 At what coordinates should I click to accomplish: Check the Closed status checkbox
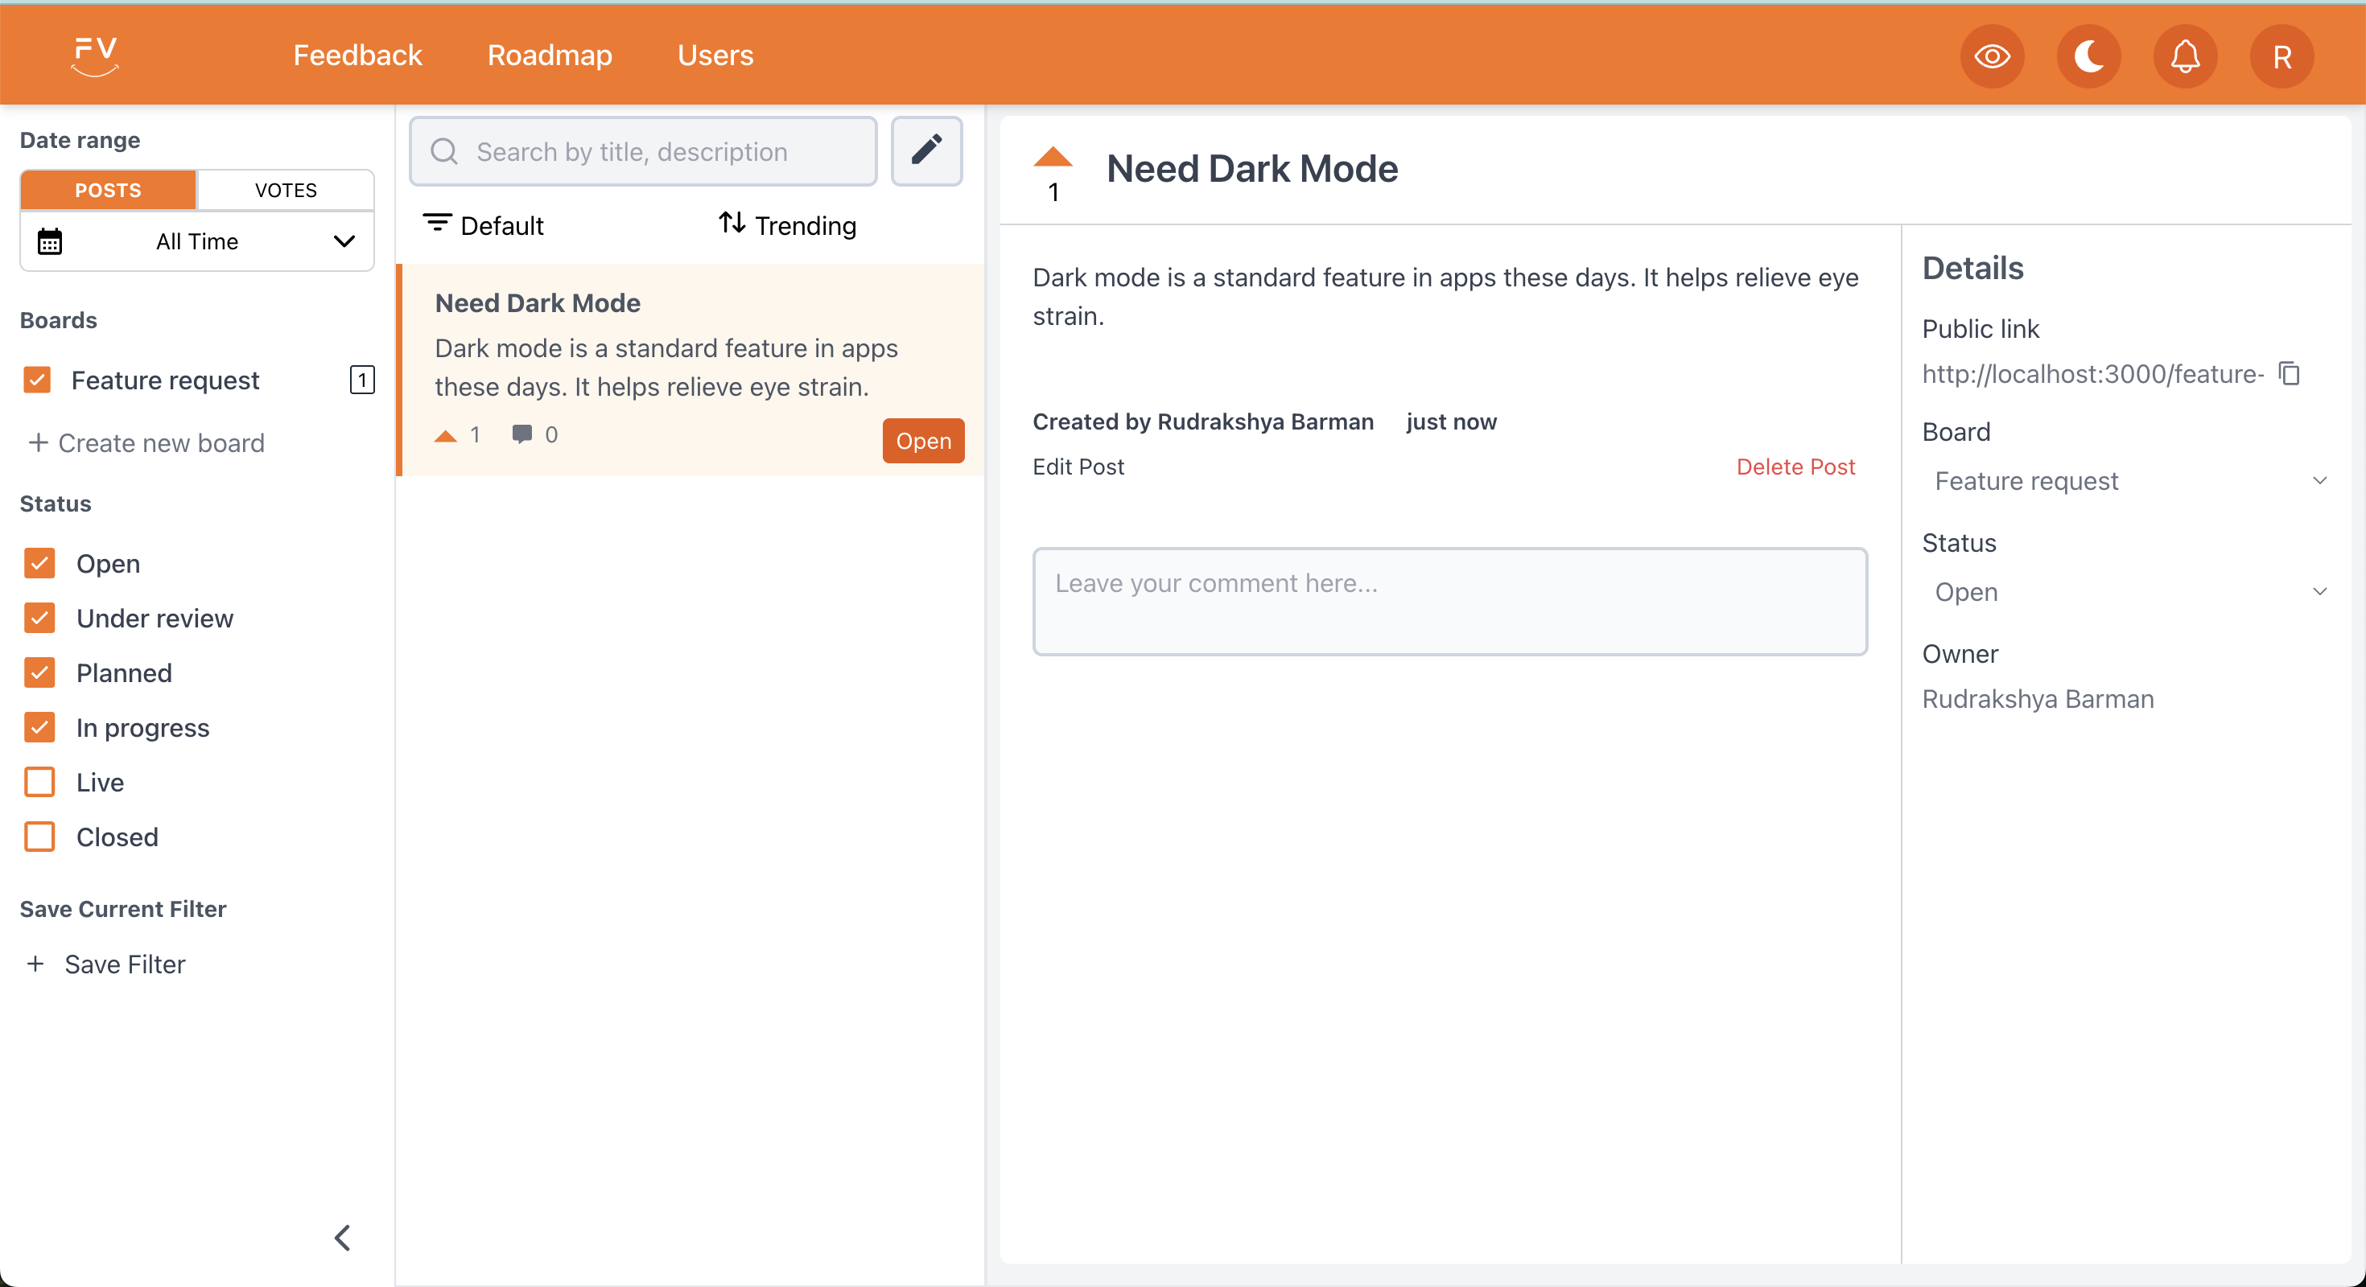tap(39, 837)
